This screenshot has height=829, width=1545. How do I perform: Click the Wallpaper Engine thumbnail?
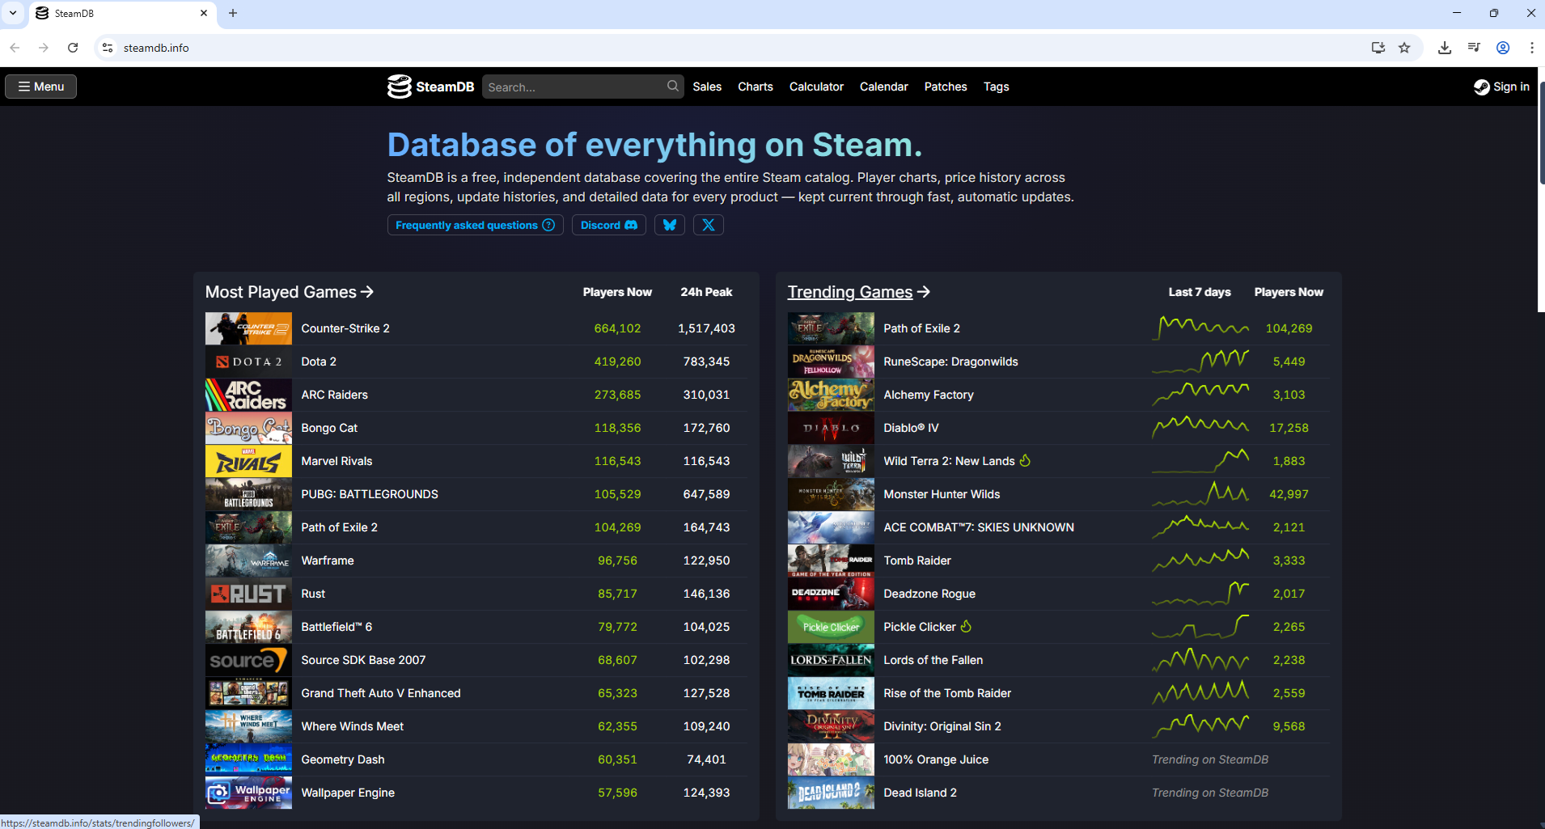248,793
